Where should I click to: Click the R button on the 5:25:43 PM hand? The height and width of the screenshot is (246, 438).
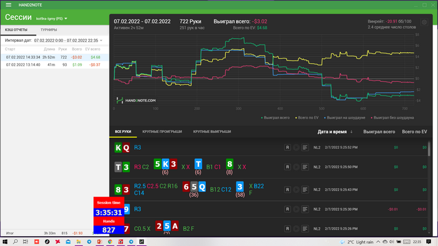point(287,189)
